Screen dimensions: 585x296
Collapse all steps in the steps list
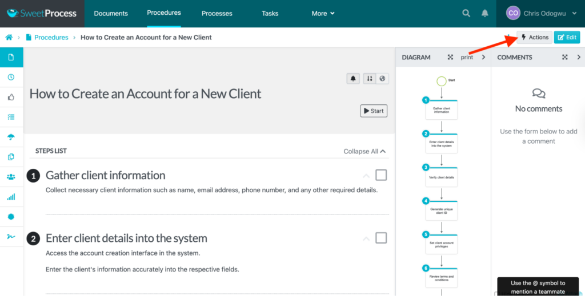click(x=364, y=152)
